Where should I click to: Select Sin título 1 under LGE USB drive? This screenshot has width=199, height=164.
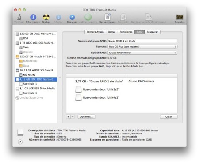[x=36, y=93]
